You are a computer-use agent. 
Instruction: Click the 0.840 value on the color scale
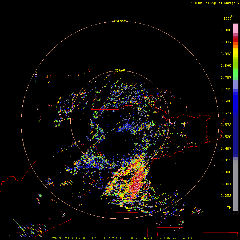(x=226, y=66)
